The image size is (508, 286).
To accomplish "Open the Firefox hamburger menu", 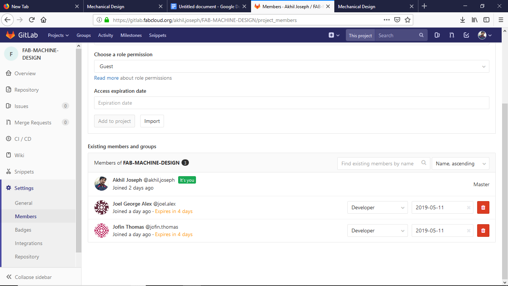I will 501,20.
